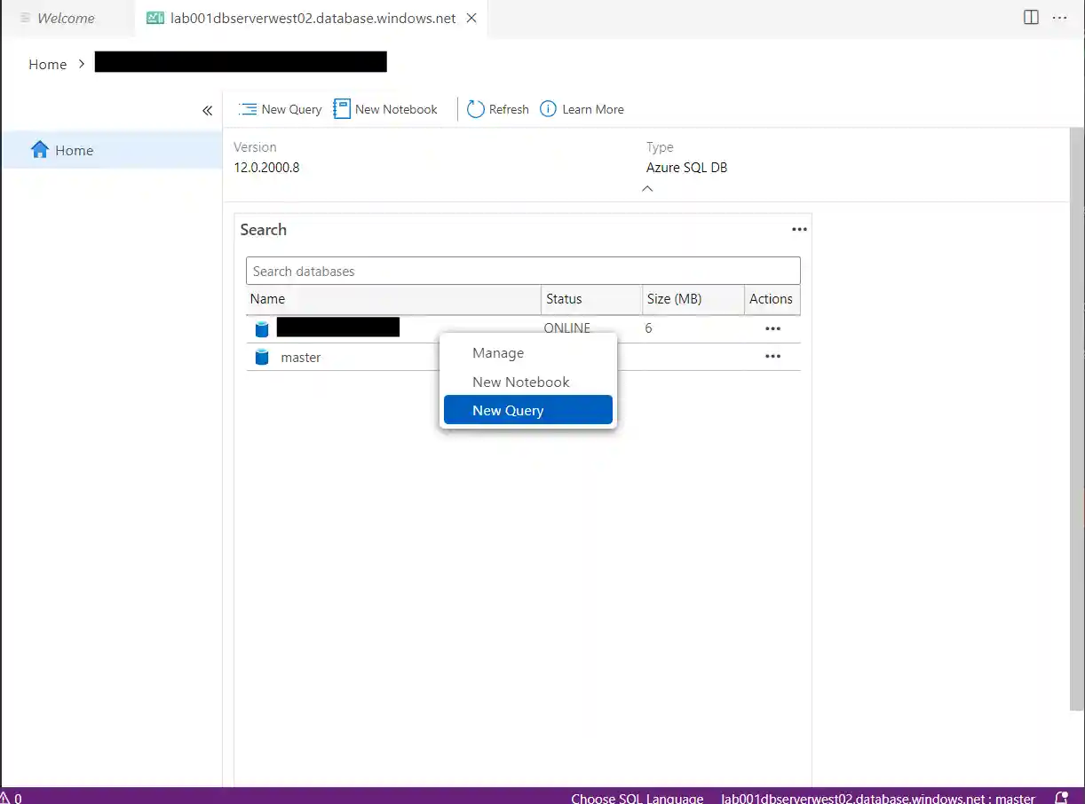1085x804 pixels.
Task: Open Search widget options ellipsis
Action: coord(799,230)
